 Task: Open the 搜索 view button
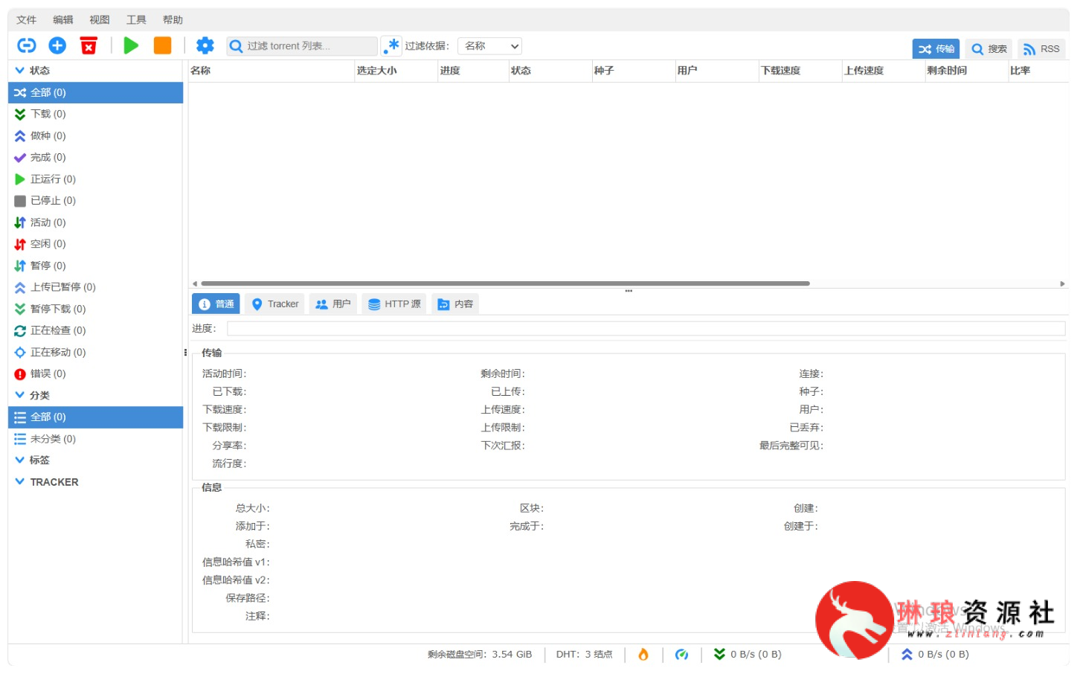(x=989, y=49)
